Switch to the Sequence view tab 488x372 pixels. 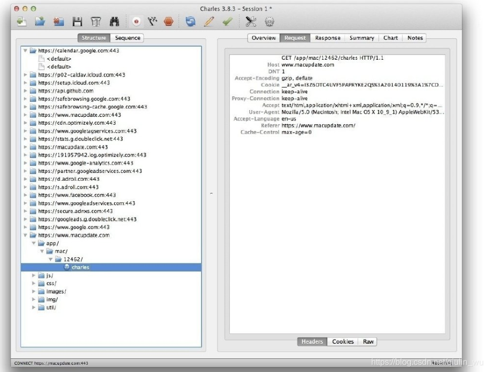pyautogui.click(x=127, y=38)
